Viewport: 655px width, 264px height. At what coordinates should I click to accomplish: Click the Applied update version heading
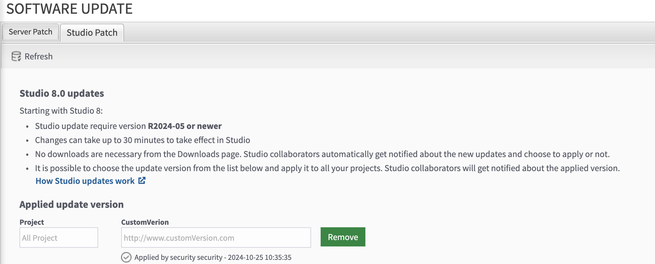pyautogui.click(x=72, y=204)
